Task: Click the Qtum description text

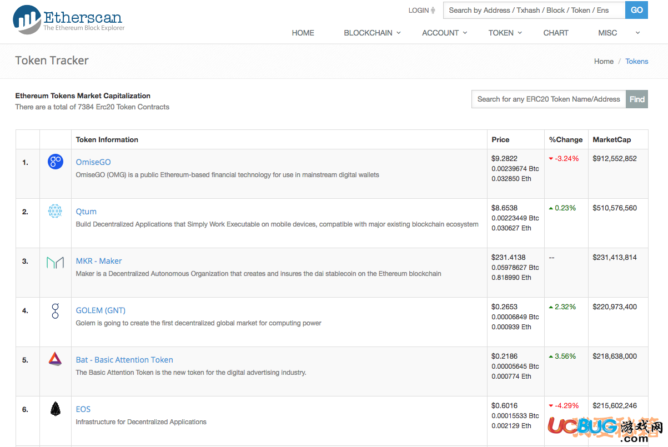Action: pyautogui.click(x=277, y=224)
